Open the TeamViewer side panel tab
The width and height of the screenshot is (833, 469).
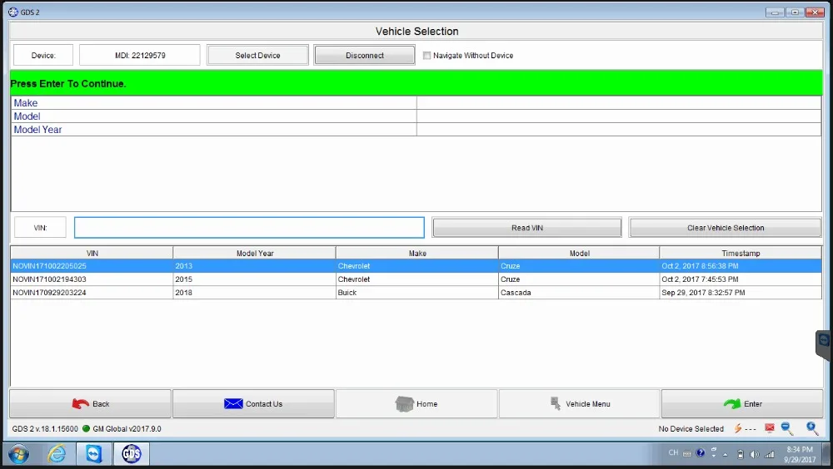click(x=824, y=345)
